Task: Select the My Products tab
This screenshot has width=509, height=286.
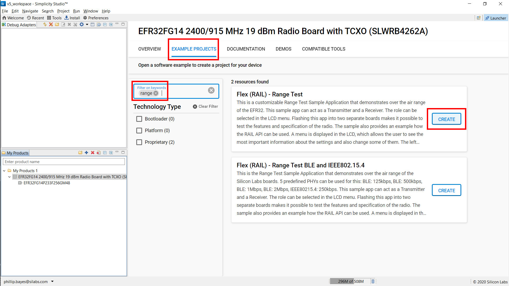Action: 15,153
